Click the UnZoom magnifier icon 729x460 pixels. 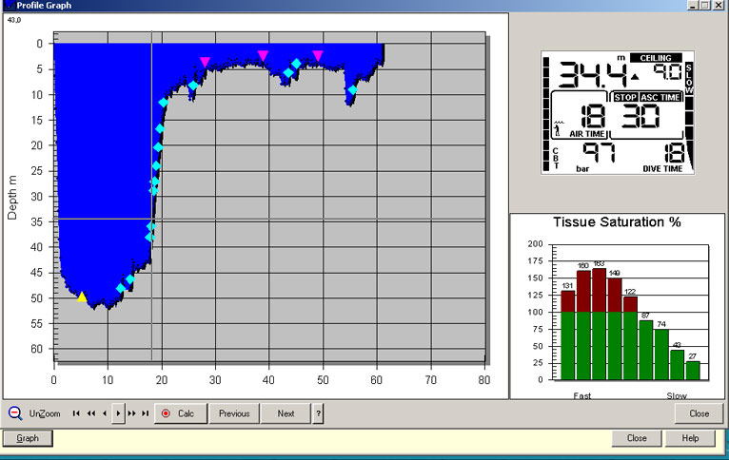point(15,413)
